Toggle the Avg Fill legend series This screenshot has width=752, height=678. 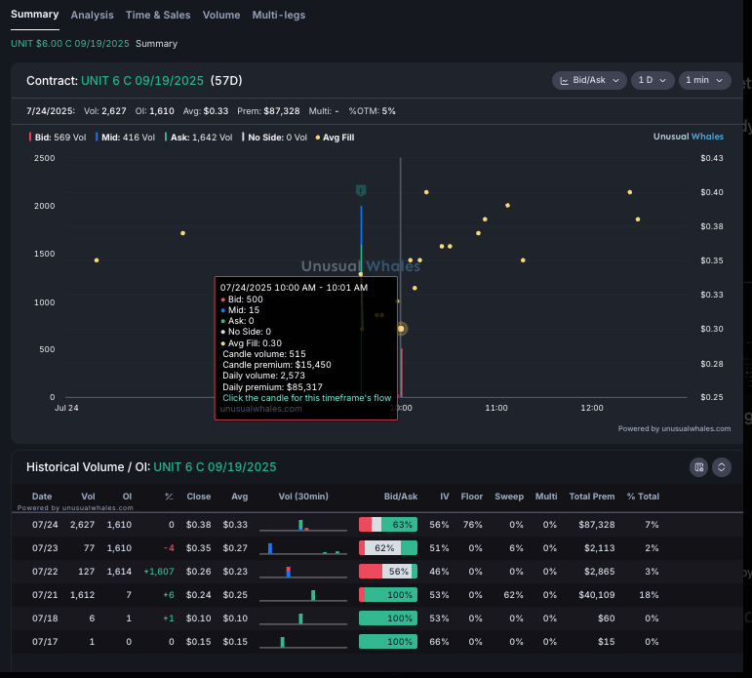pos(335,138)
